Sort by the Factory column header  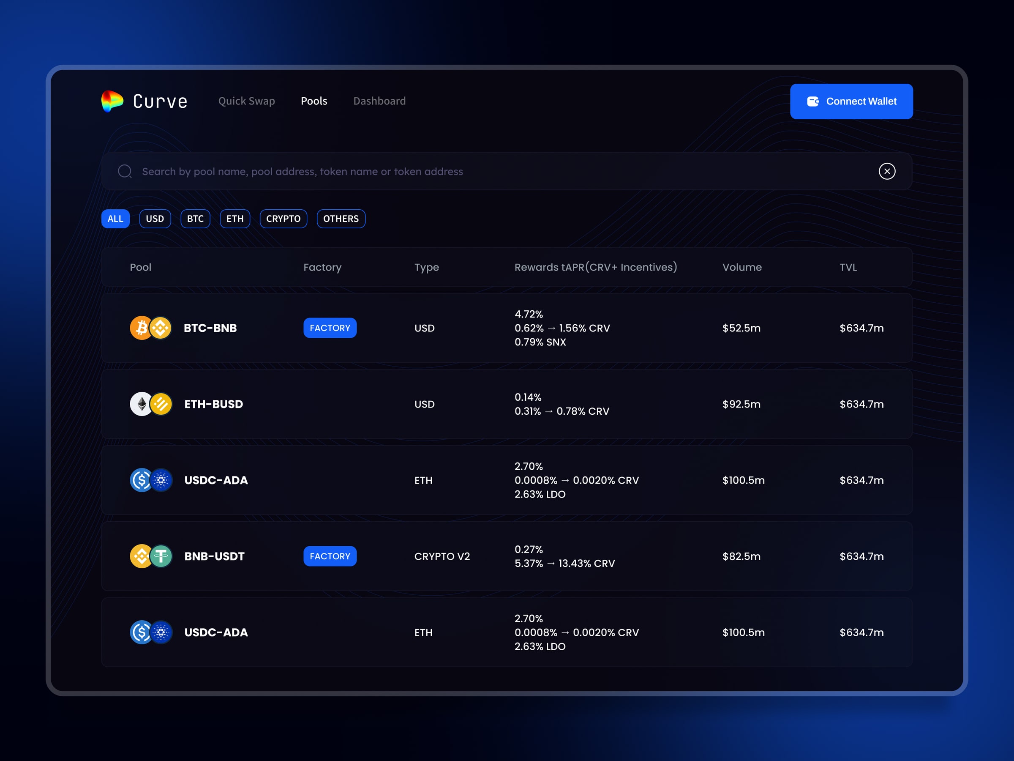click(x=322, y=268)
